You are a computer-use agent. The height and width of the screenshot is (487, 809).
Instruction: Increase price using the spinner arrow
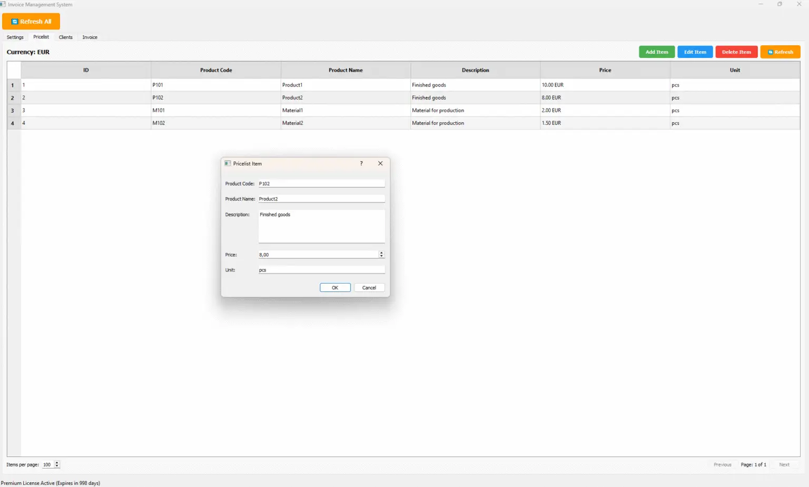coord(381,253)
